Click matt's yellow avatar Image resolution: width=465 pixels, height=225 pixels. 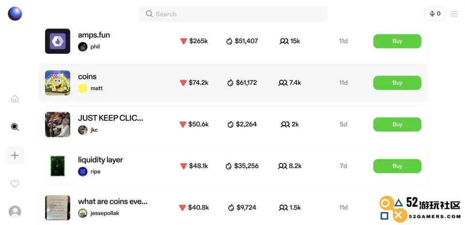[82, 88]
